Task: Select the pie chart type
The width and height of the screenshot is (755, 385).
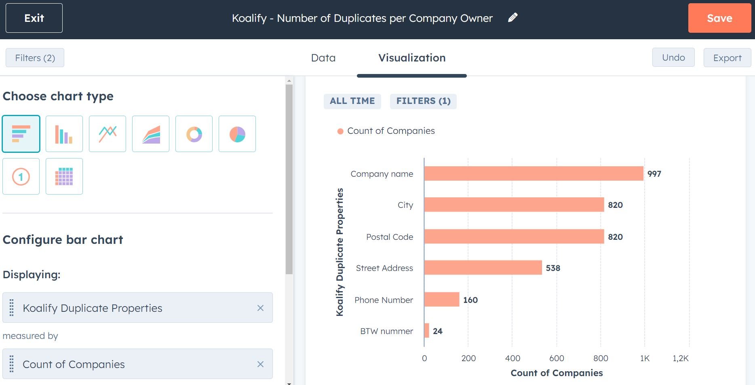Action: (x=237, y=133)
